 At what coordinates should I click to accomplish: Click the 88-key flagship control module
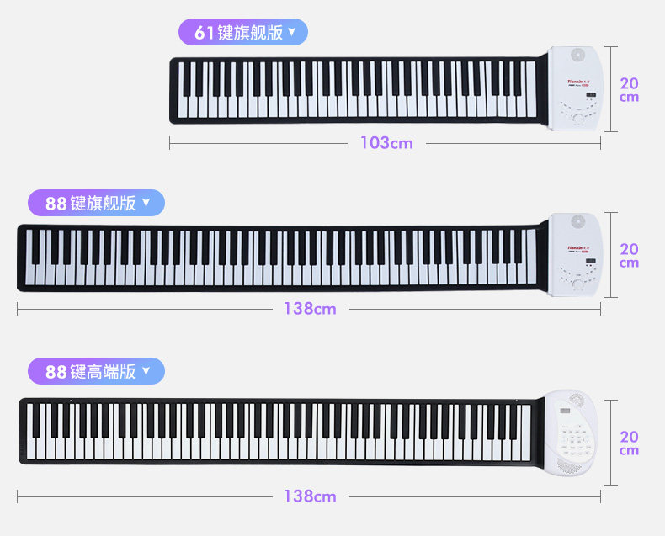pos(575,254)
